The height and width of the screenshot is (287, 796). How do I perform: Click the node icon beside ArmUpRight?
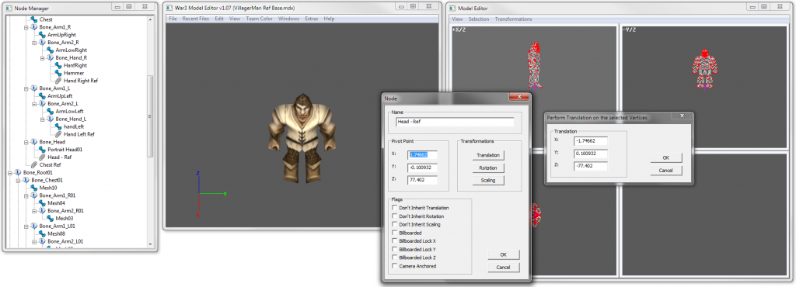click(x=42, y=35)
